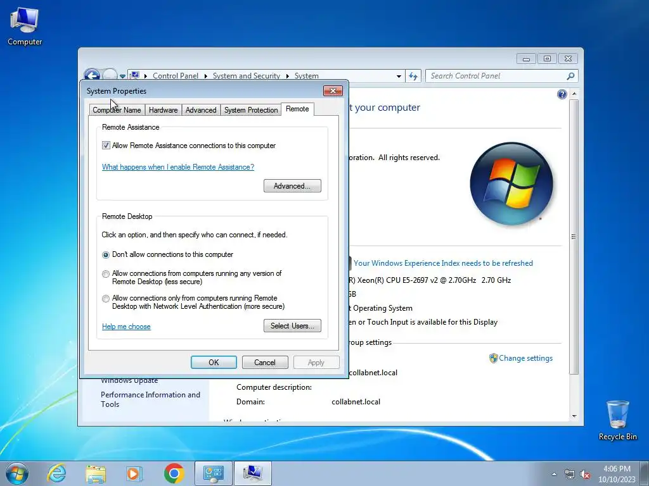Open the network tray icon
Viewport: 649px width, 486px height.
tap(570, 475)
